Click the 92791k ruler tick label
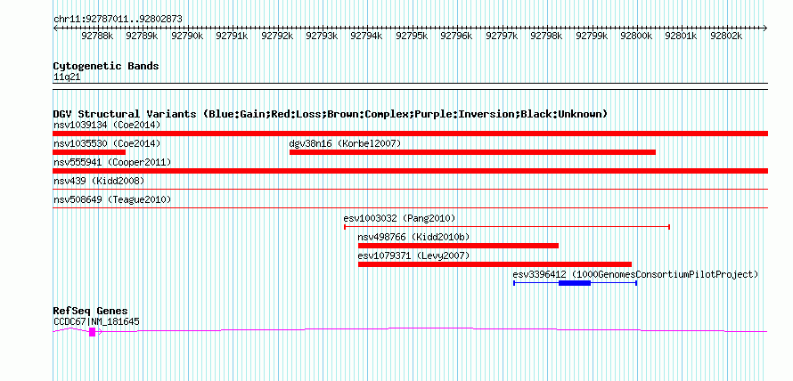 (x=233, y=36)
